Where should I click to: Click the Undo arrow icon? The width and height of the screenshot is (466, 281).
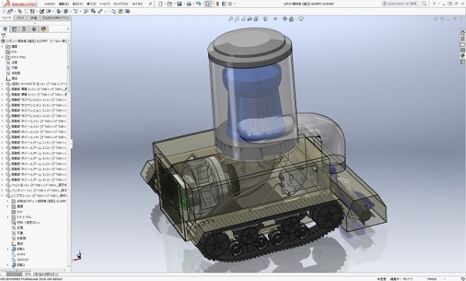point(198,4)
